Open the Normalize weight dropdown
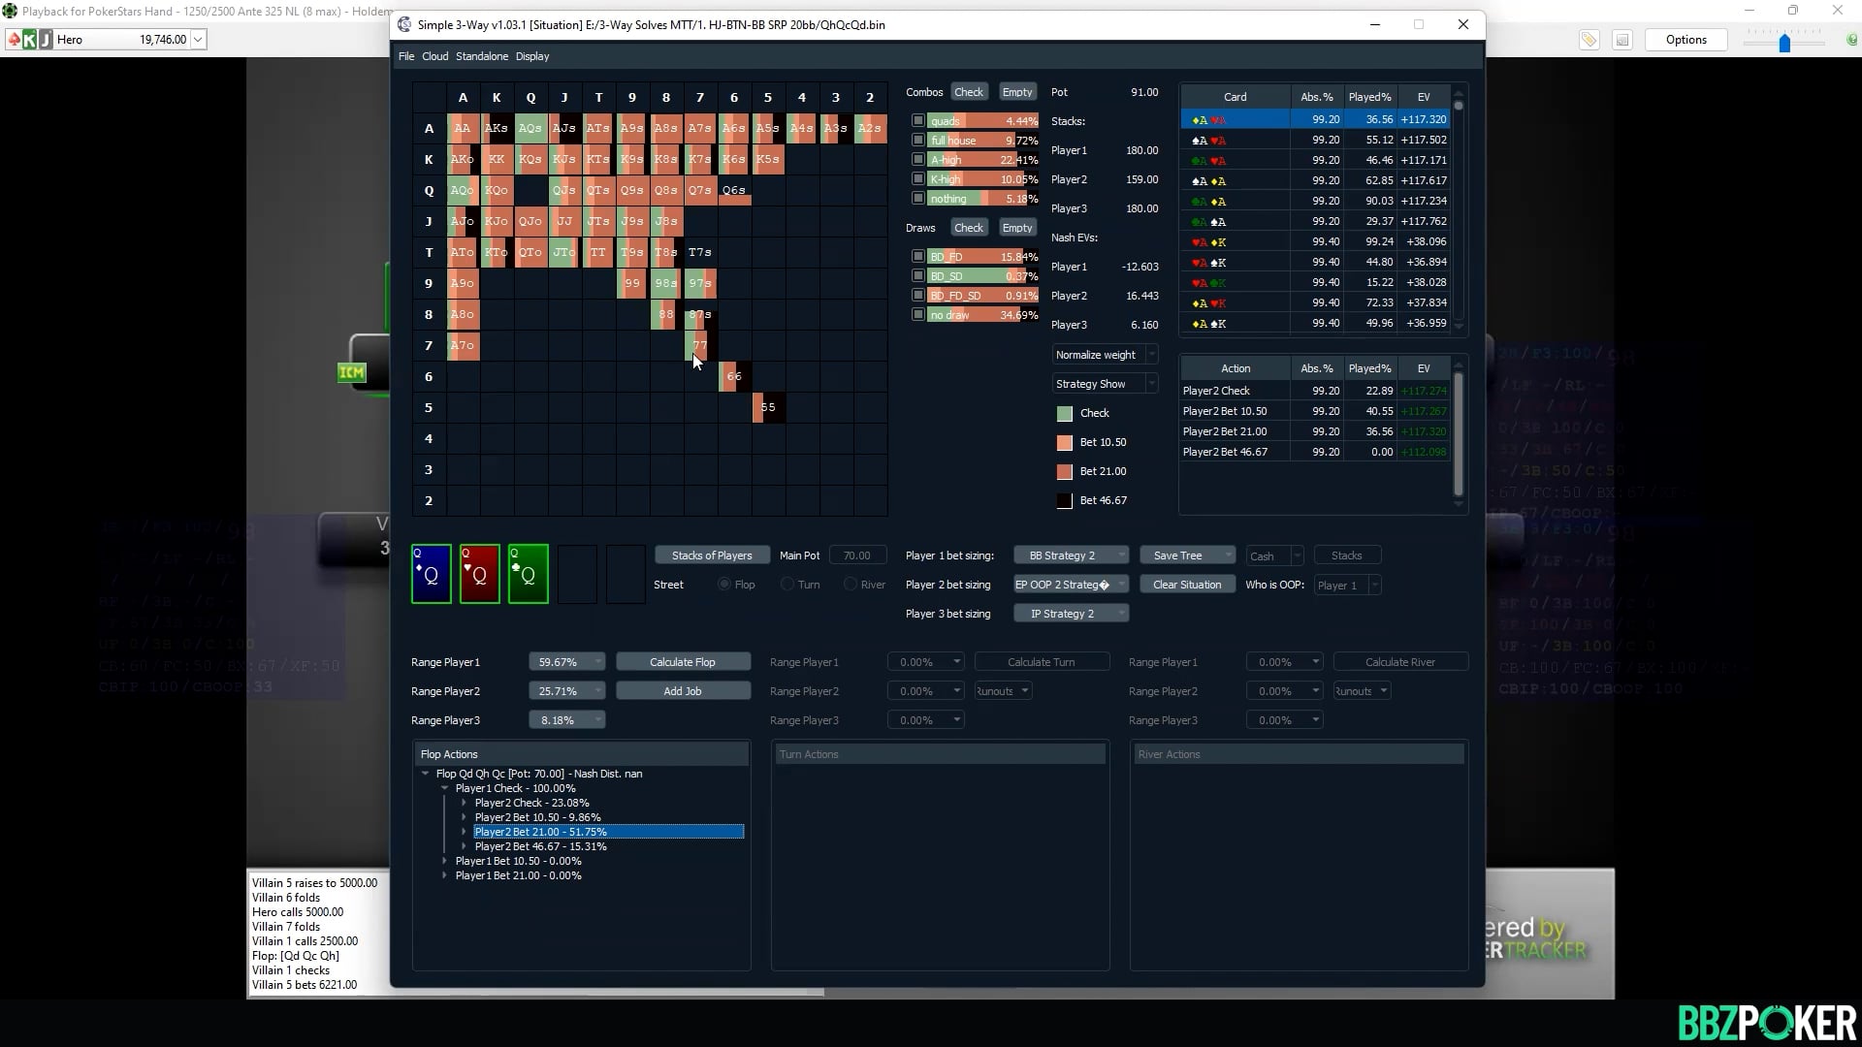The width and height of the screenshot is (1862, 1047). tap(1105, 355)
